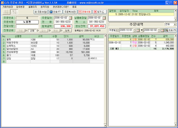Open the 암호변경 menu
The image size is (178, 128).
20,7
